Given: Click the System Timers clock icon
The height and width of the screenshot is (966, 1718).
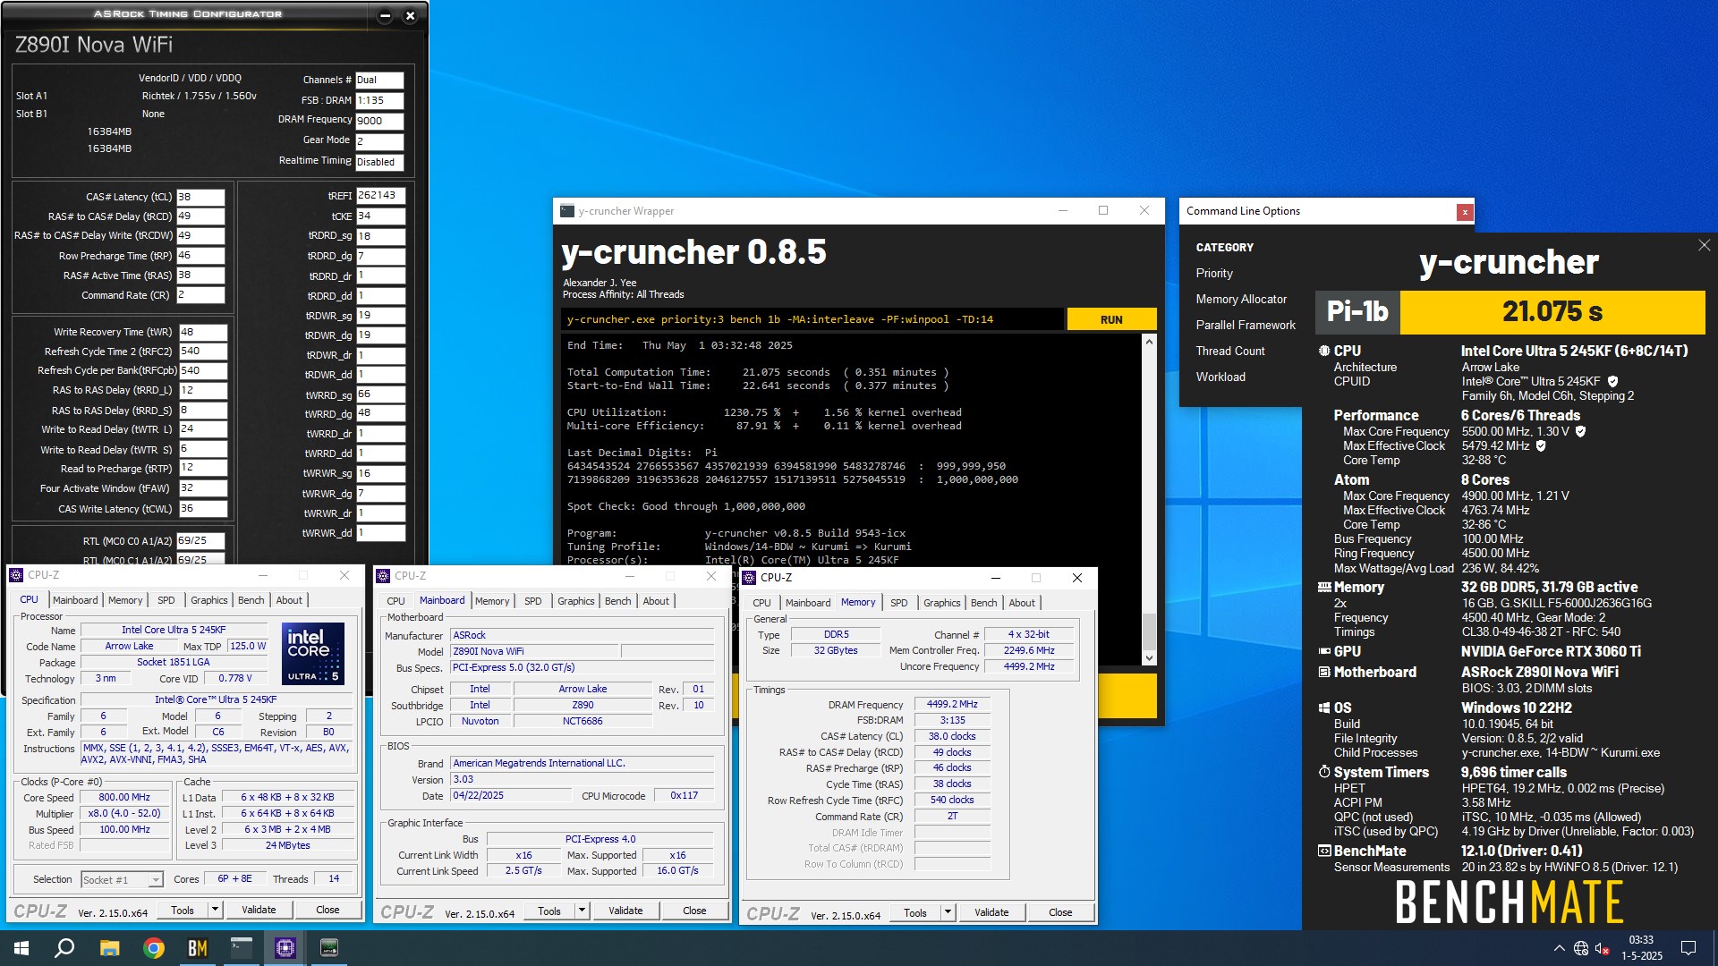Looking at the screenshot, I should tap(1323, 772).
